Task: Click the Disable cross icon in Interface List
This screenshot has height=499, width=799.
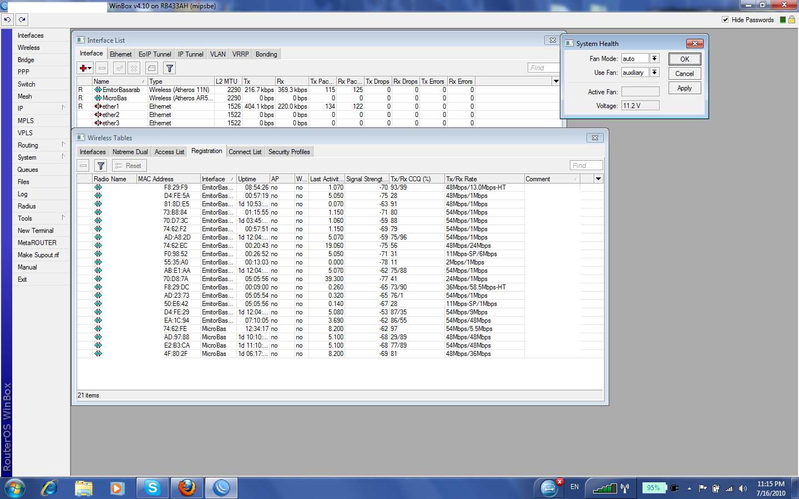Action: pyautogui.click(x=134, y=68)
